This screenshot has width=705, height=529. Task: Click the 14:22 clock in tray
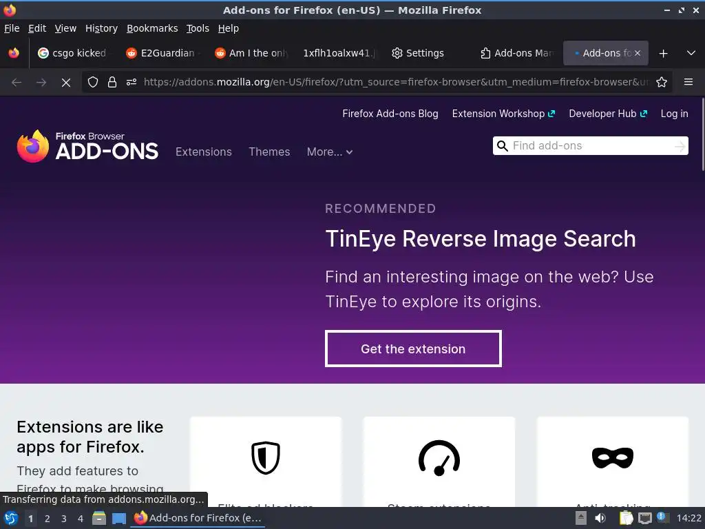[688, 518]
